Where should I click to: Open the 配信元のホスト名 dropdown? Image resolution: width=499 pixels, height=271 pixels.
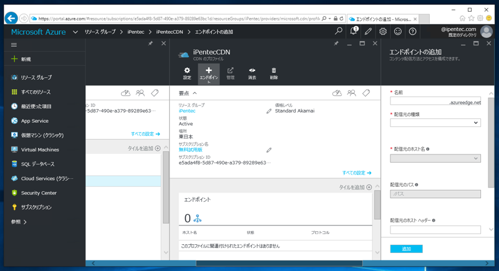click(435, 158)
